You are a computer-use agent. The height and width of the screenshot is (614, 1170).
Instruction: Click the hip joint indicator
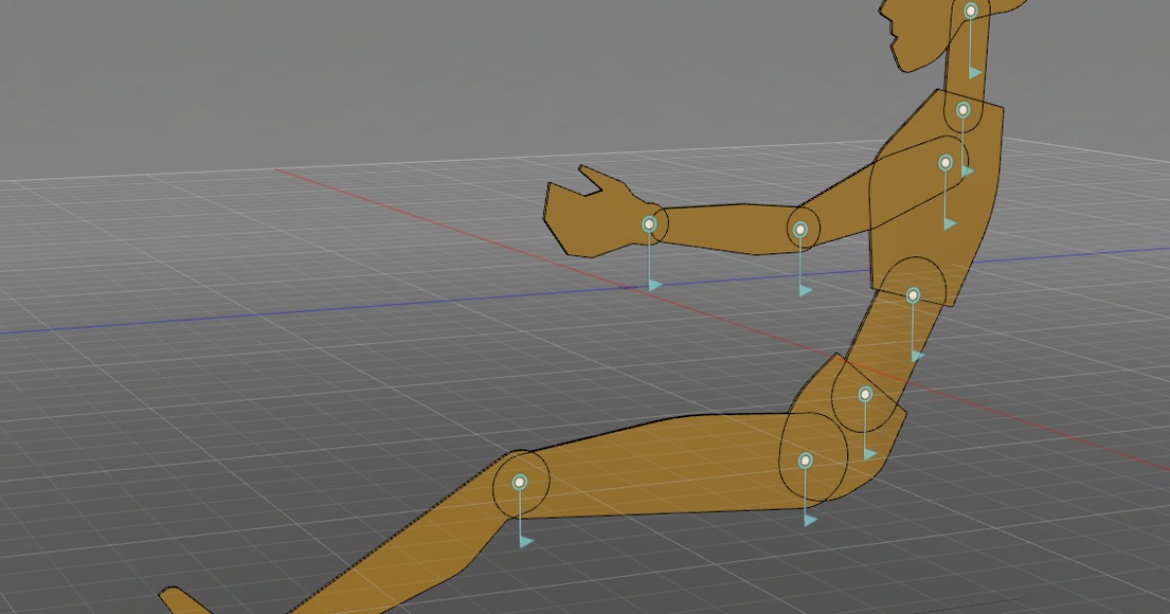pyautogui.click(x=866, y=394)
